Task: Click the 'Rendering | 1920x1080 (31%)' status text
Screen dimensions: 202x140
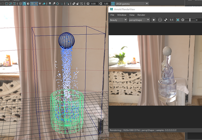Action: [125, 130]
